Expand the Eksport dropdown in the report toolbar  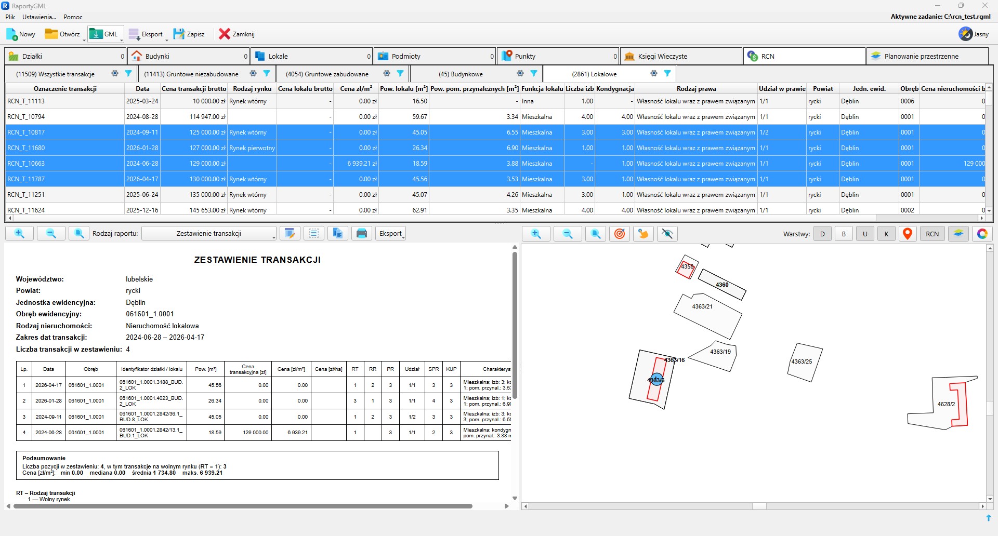coord(390,234)
